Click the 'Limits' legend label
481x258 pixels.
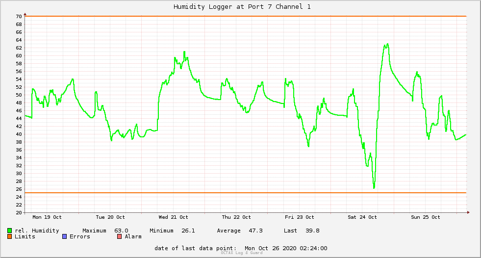[x=25, y=236]
